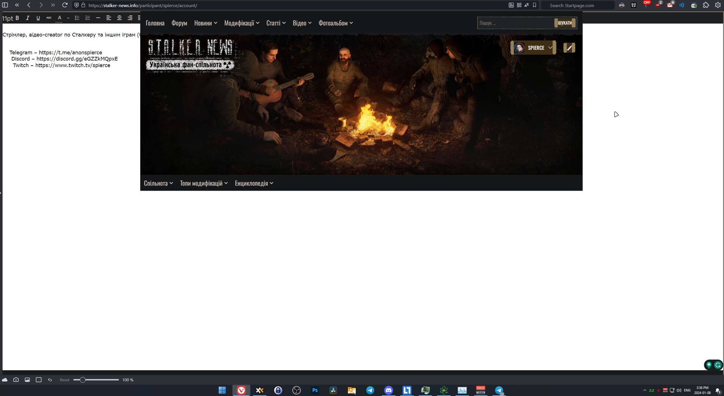Toggle bold formatting in editor
724x396 pixels.
click(17, 18)
